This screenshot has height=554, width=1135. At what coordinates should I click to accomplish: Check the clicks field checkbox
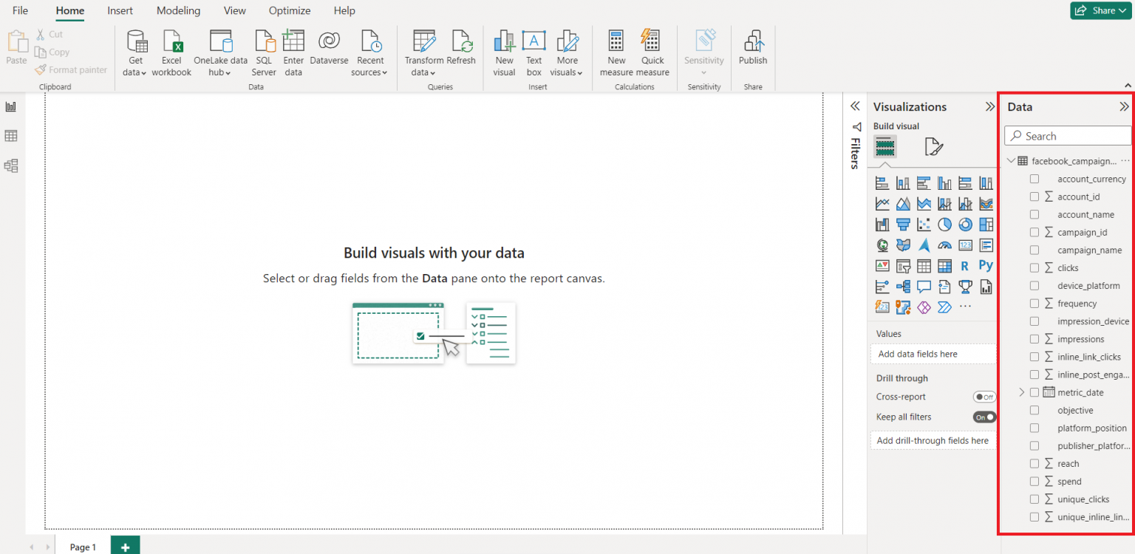pyautogui.click(x=1034, y=267)
